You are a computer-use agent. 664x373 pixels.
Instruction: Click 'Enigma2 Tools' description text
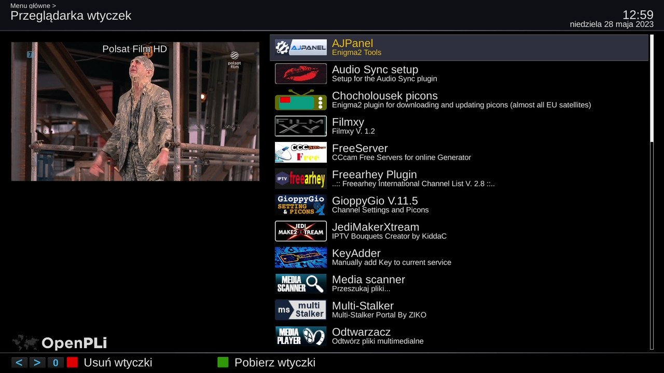point(356,52)
